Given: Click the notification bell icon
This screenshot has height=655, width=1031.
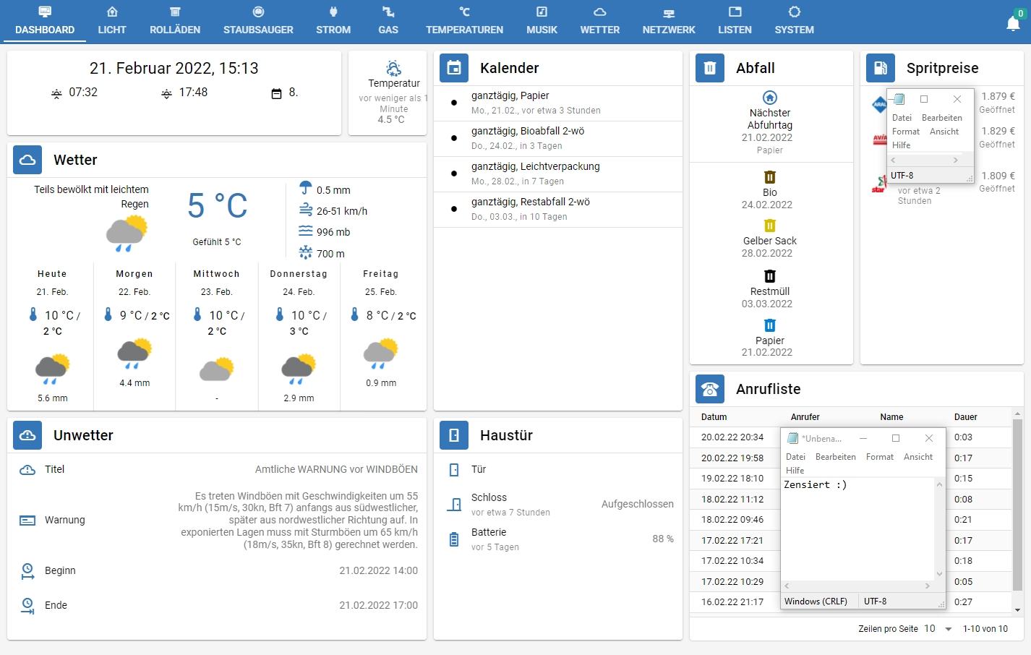Looking at the screenshot, I should tap(1013, 24).
